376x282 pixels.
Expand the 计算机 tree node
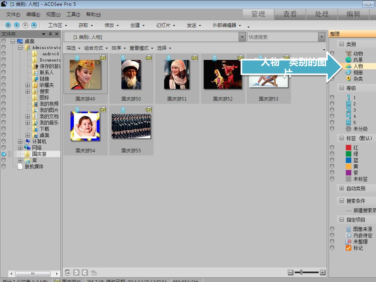coord(20,142)
